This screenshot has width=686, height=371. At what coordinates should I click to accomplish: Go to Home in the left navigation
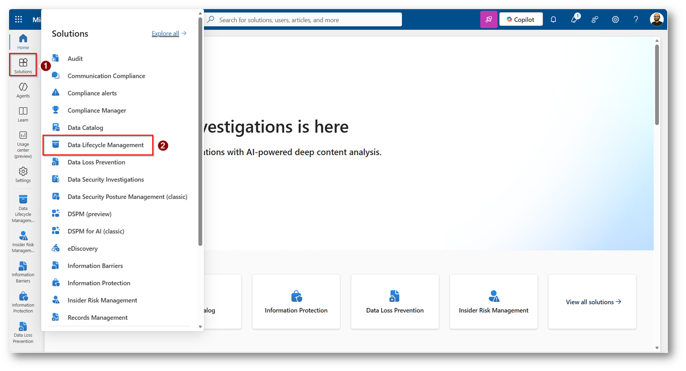pyautogui.click(x=23, y=42)
